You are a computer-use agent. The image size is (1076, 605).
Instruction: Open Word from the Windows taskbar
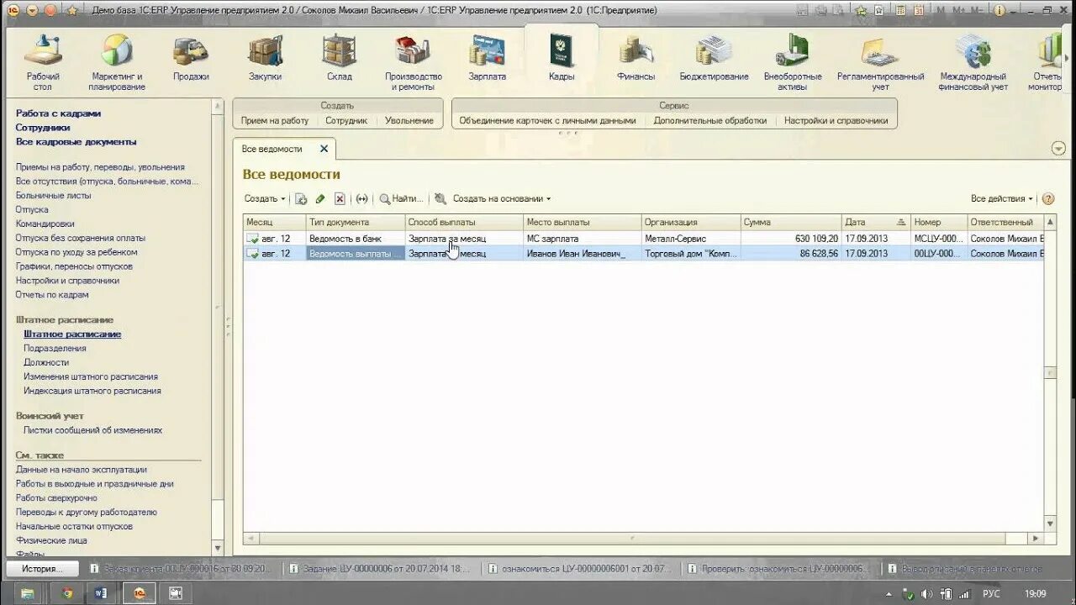click(103, 593)
